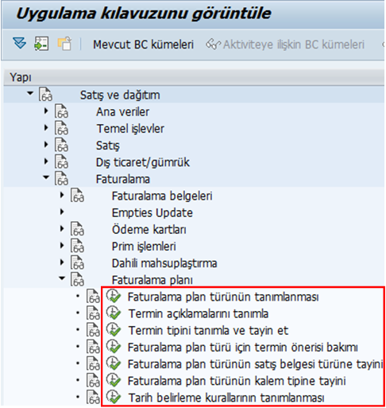
Task: Collapse the Faturalama node
Action: pos(46,177)
